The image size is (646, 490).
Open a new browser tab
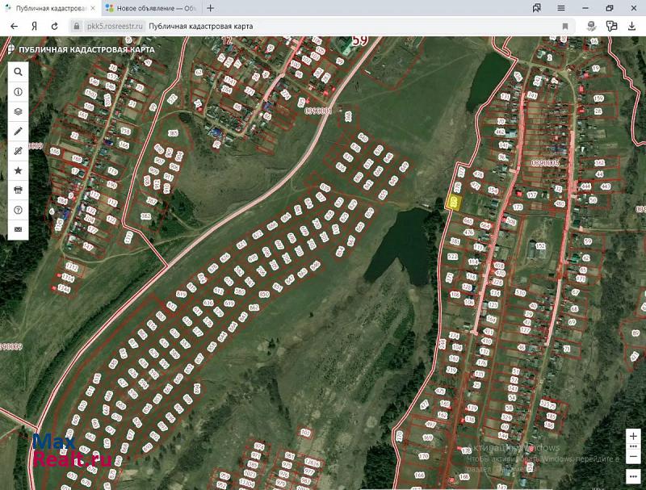pyautogui.click(x=211, y=8)
